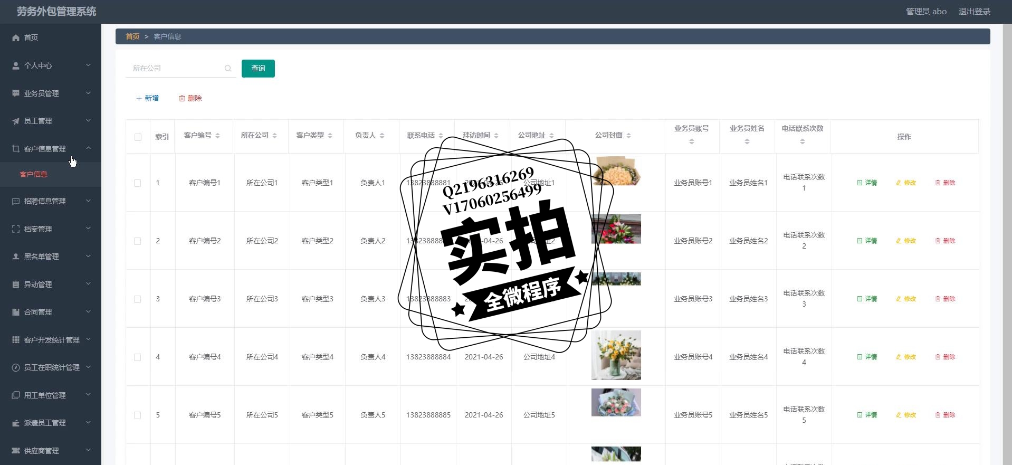
Task: Check the row 3 checkbox for 客户编号3
Action: tap(138, 299)
